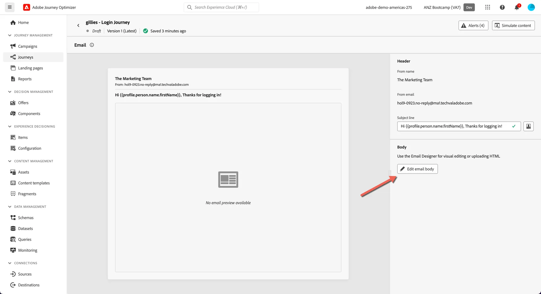
Task: Open the help question mark icon
Action: (502, 7)
